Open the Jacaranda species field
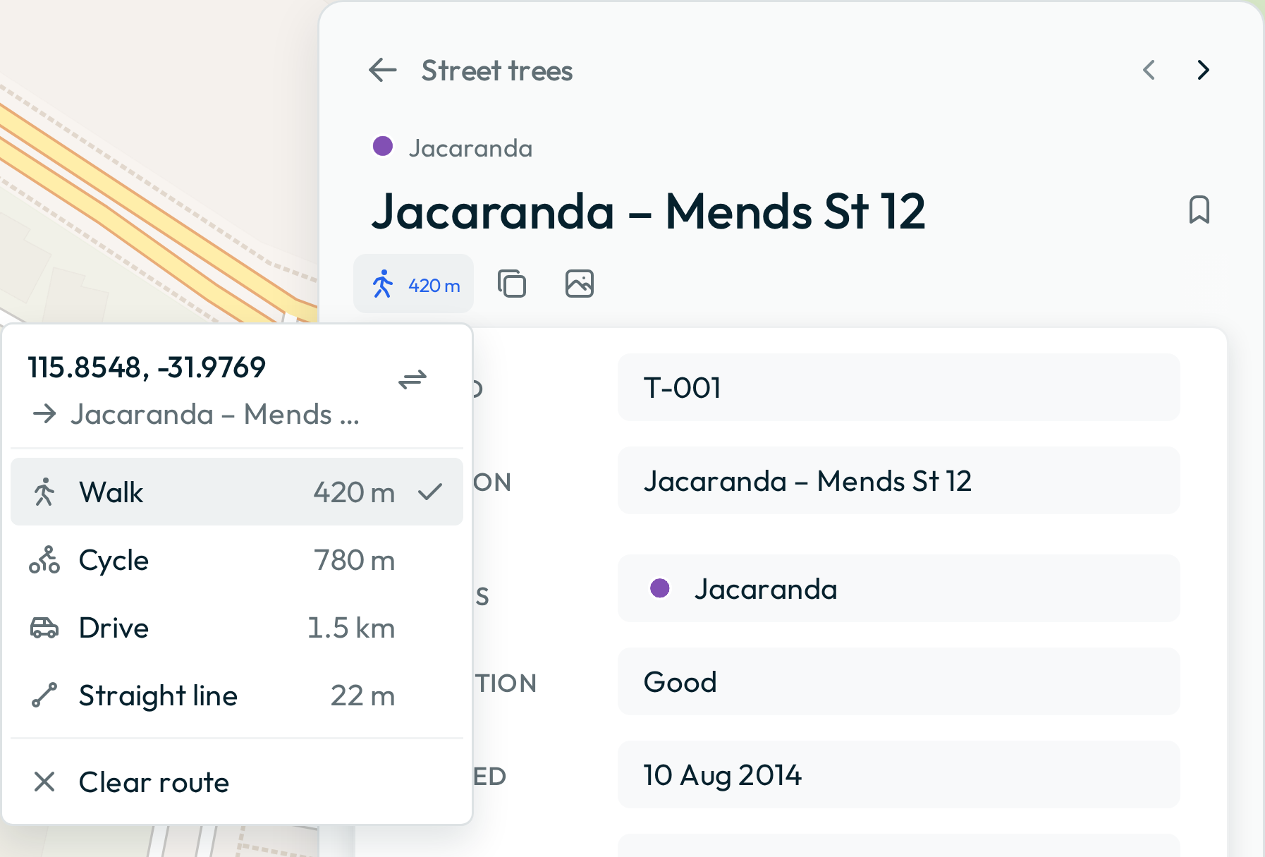The height and width of the screenshot is (857, 1265). 898,588
